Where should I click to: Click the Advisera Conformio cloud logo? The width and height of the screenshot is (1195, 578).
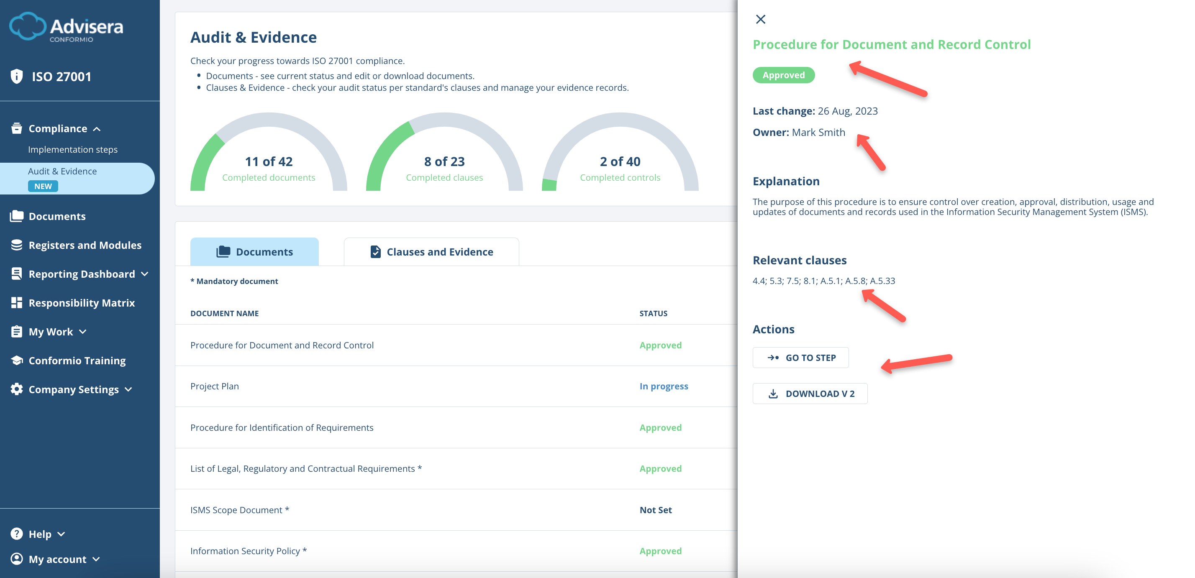[x=28, y=26]
